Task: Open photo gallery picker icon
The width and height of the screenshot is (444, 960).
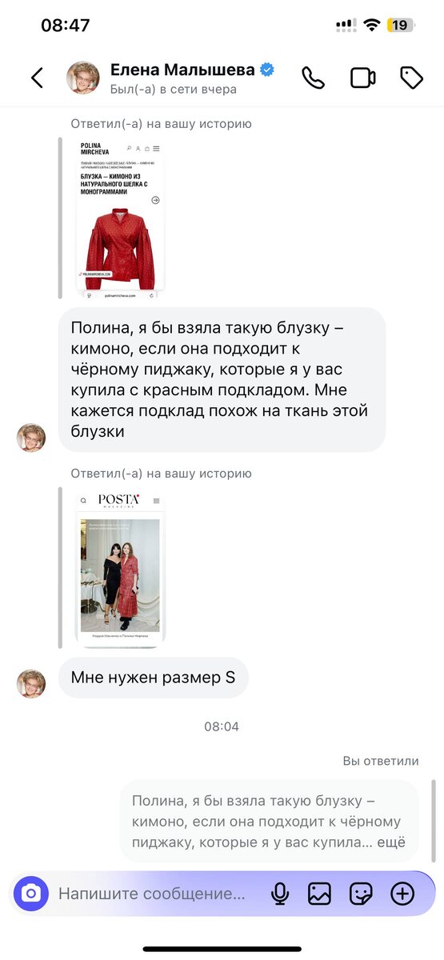Action: pyautogui.click(x=320, y=894)
